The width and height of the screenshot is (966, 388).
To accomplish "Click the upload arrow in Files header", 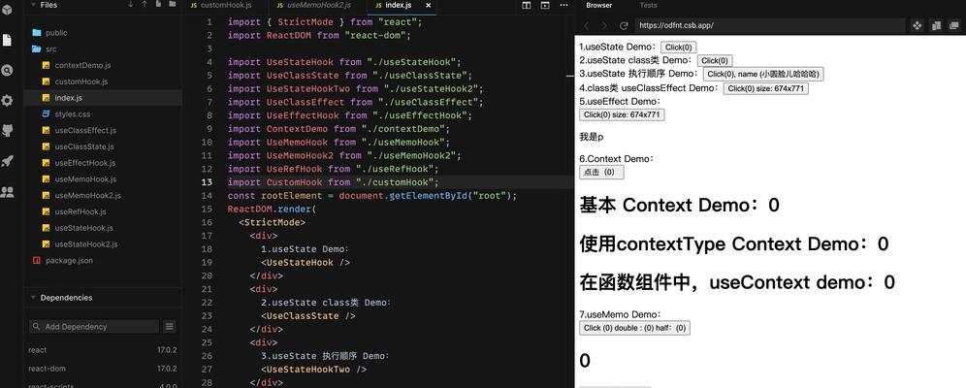I will [x=145, y=4].
